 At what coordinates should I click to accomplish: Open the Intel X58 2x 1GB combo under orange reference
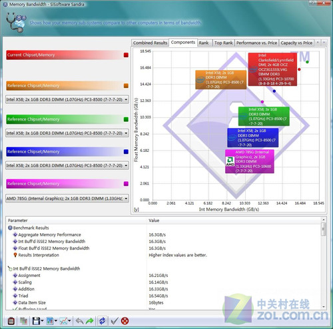pyautogui.click(x=67, y=99)
